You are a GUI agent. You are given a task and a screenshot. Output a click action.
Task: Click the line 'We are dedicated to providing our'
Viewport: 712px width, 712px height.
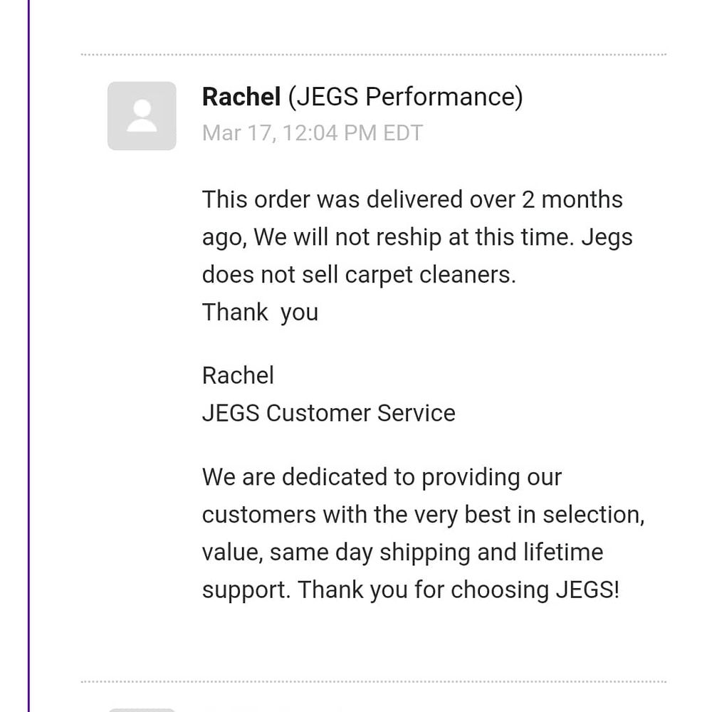pos(382,477)
